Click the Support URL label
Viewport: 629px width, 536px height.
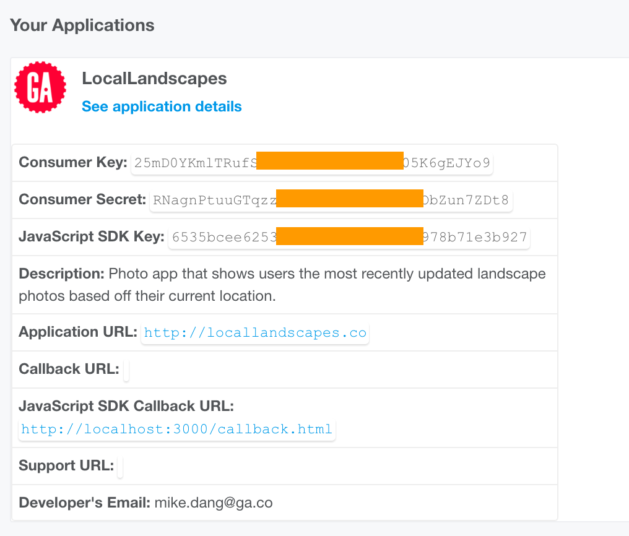66,465
